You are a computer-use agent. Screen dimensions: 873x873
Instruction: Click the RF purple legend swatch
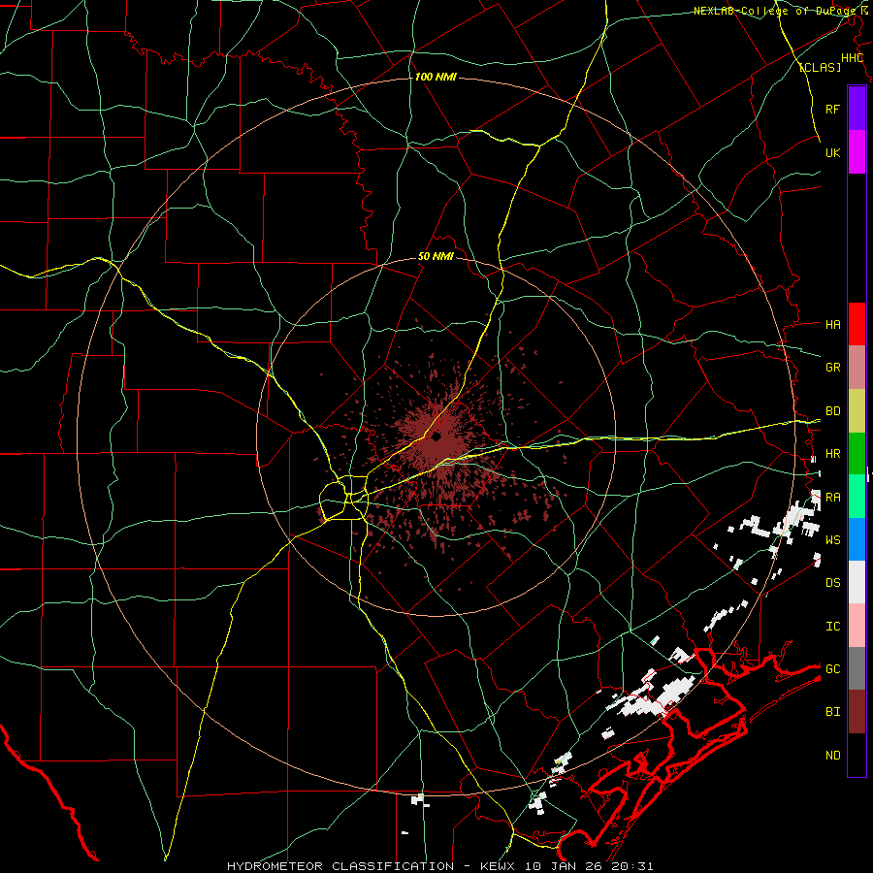point(857,109)
